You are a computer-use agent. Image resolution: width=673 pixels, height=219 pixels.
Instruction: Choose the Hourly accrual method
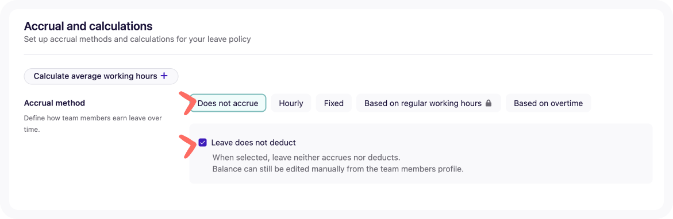click(291, 103)
